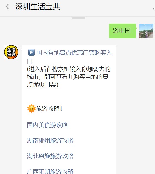Tap blank chat background beside reply bubble
155x174 pixels.
click(135, 100)
